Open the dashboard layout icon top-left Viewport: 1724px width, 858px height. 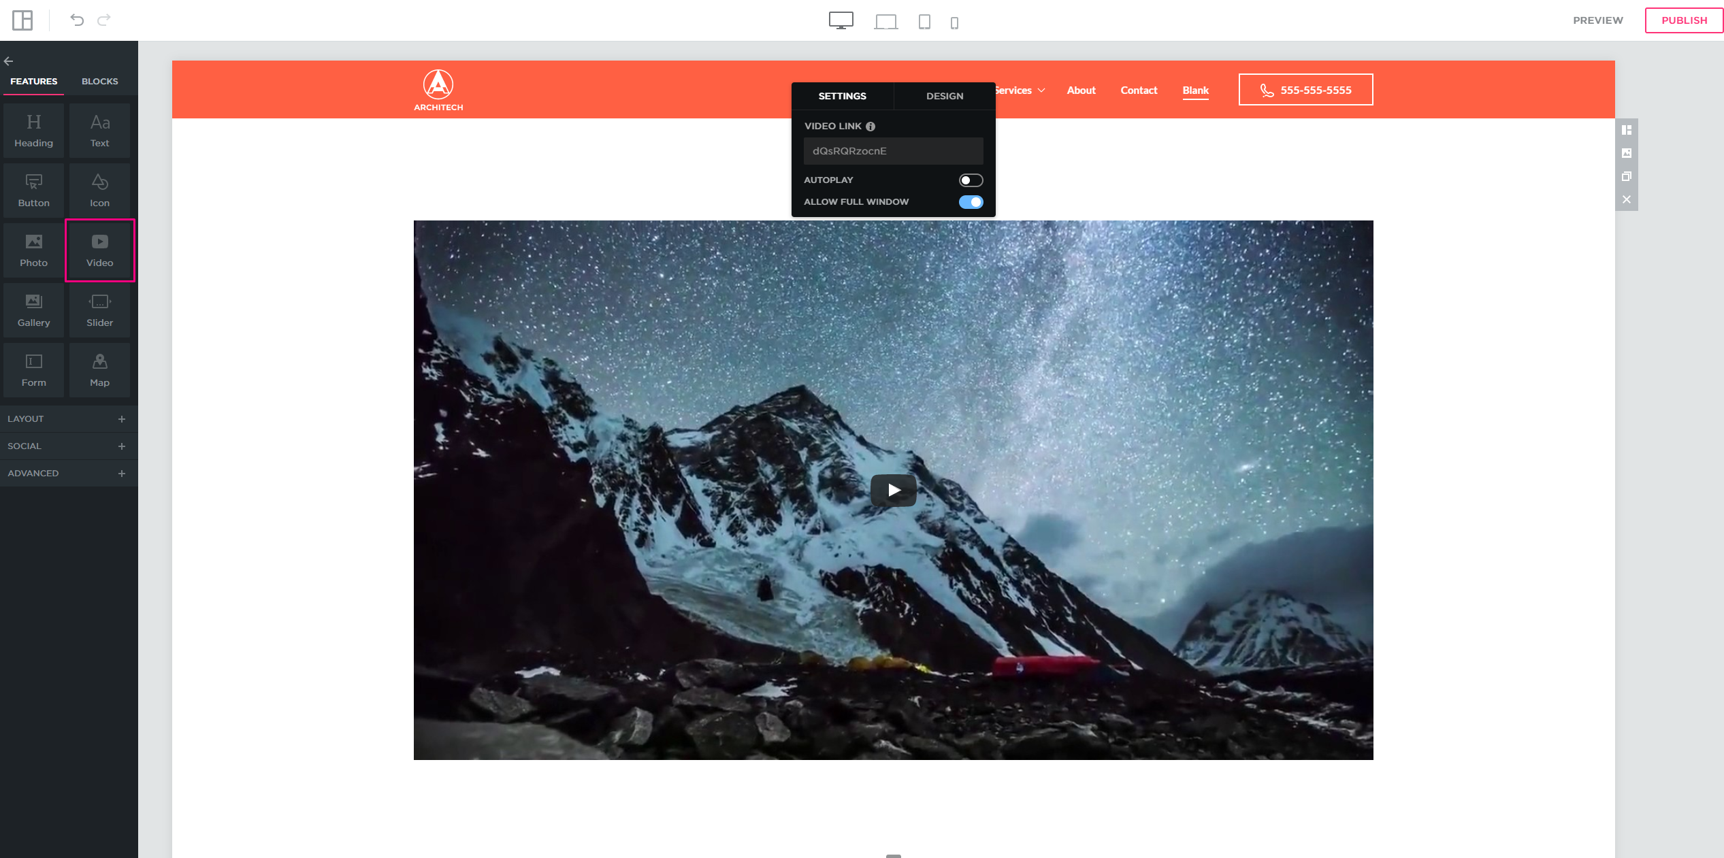[x=22, y=20]
